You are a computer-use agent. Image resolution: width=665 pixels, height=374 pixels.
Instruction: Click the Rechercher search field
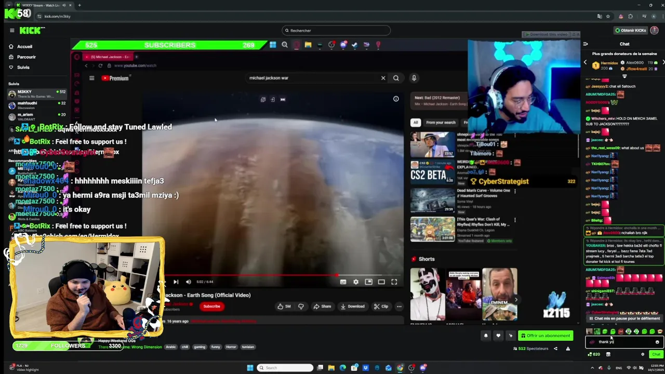click(x=336, y=30)
